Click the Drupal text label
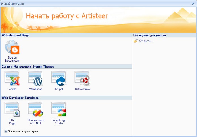 pyautogui.click(x=59, y=89)
